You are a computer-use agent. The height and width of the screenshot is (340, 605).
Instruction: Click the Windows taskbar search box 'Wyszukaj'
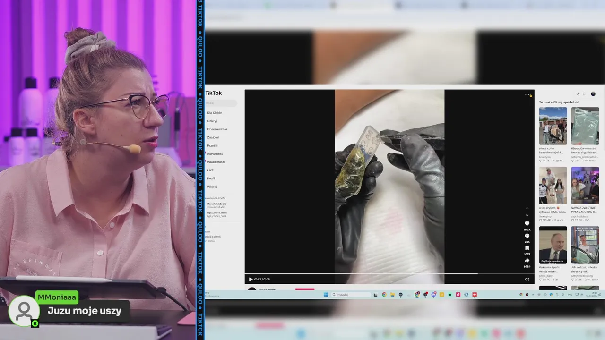351,295
